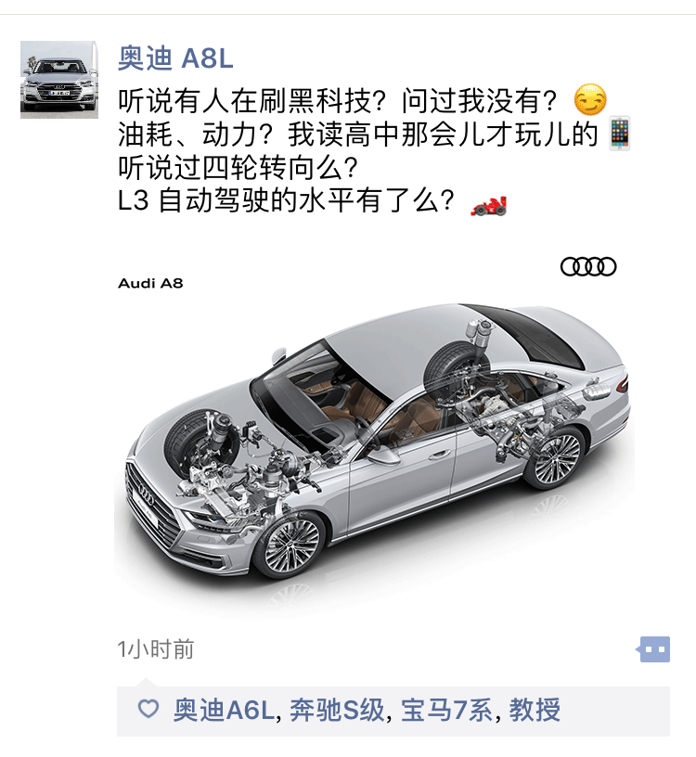The width and height of the screenshot is (696, 757).
Task: Click the Audi four-rings logo in the image
Action: [588, 266]
